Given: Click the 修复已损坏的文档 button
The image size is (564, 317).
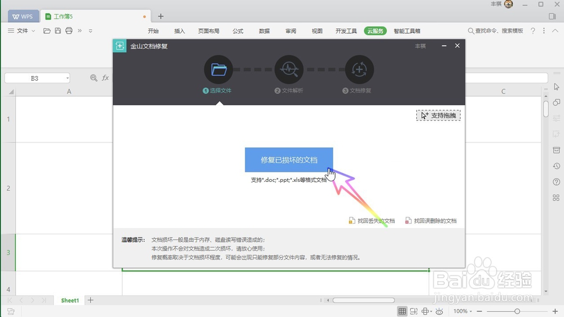Looking at the screenshot, I should pos(289,160).
